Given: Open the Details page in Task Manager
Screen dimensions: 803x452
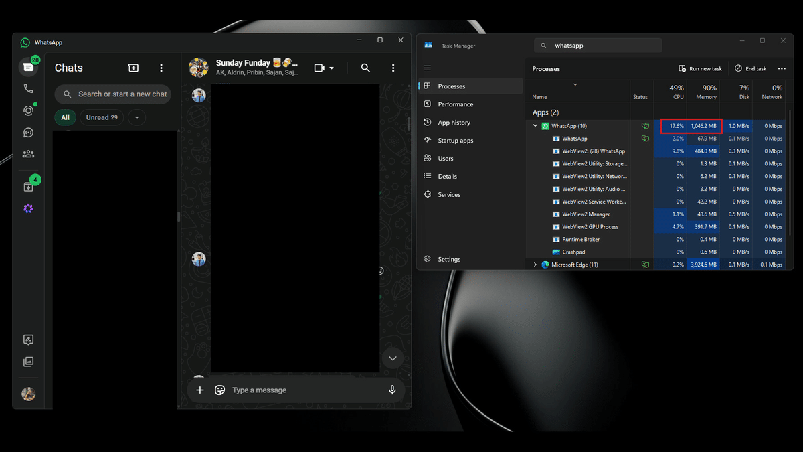Looking at the screenshot, I should tap(471, 177).
